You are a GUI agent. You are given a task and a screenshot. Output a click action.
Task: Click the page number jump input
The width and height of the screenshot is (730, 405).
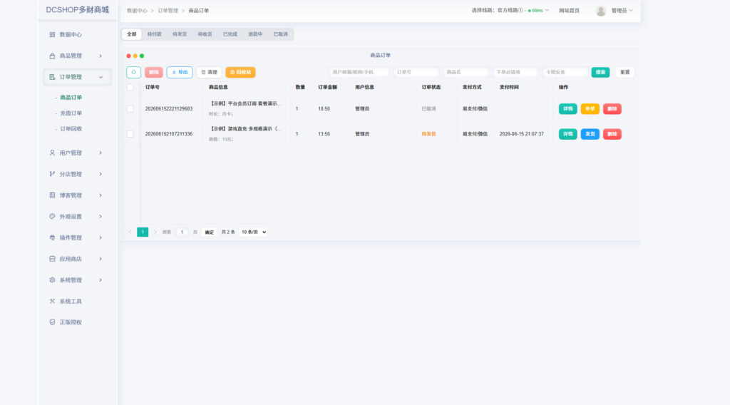182,232
